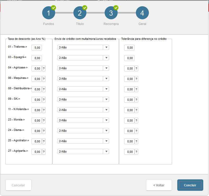Show help for Agriparts credit tolerance

(136, 152)
